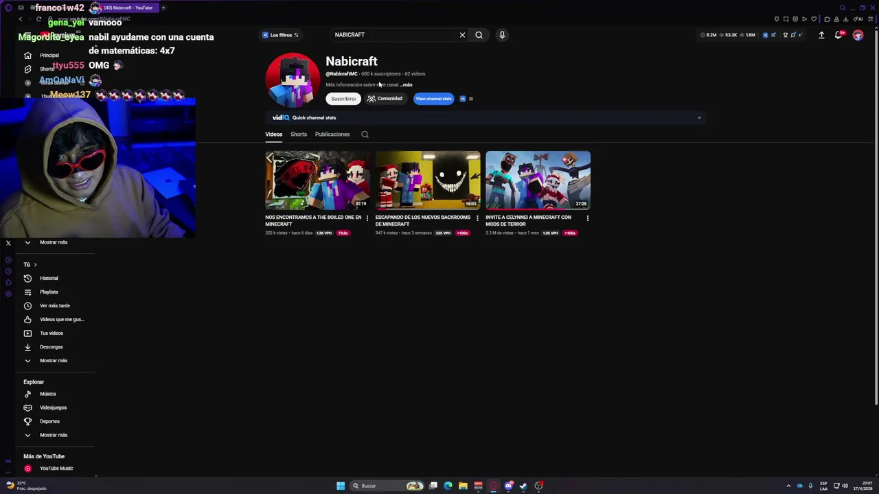879x494 pixels.
Task: Expand vidIQ Quick channel stats
Action: (x=699, y=118)
